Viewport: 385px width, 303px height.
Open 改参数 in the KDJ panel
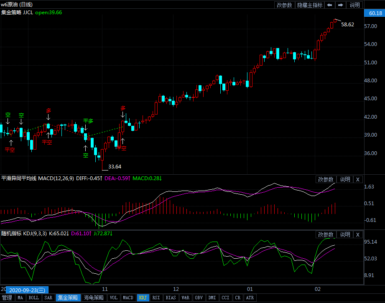tap(326, 234)
